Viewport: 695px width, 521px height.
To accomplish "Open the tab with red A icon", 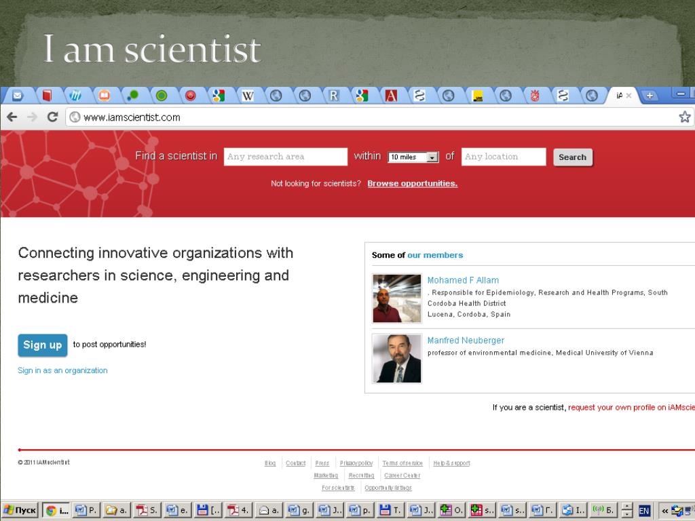I will coord(391,95).
